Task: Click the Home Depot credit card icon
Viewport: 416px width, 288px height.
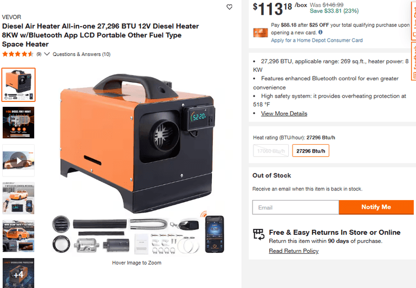Action: point(260,33)
